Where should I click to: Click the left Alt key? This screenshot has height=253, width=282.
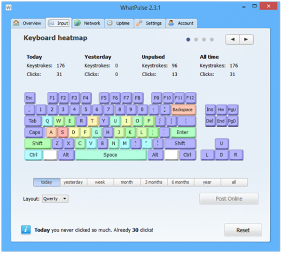66,155
